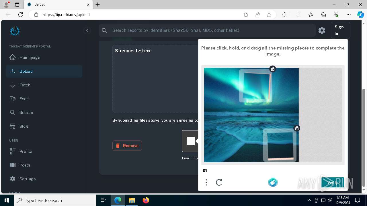Open Edge Collections icon
This screenshot has height=206, width=367.
[323, 15]
